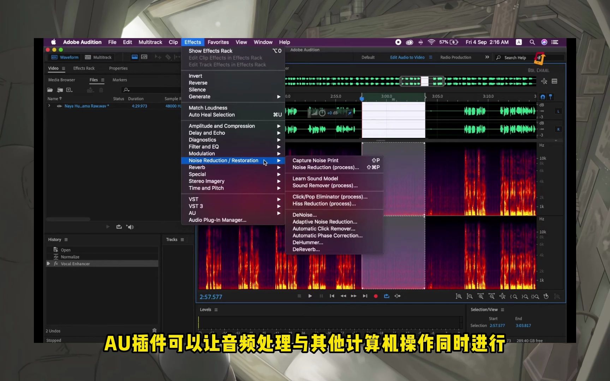The image size is (610, 381).
Task: Click Open File folder icon
Action: click(x=50, y=90)
